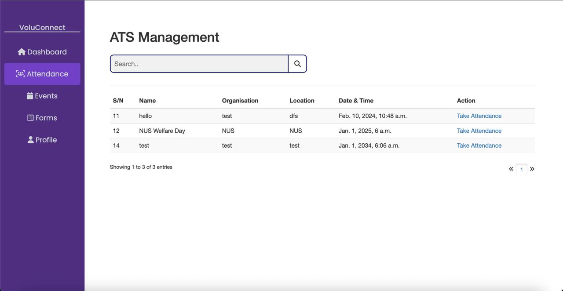Select the NUS Welfare Day name cell
This screenshot has height=291, width=563.
162,131
